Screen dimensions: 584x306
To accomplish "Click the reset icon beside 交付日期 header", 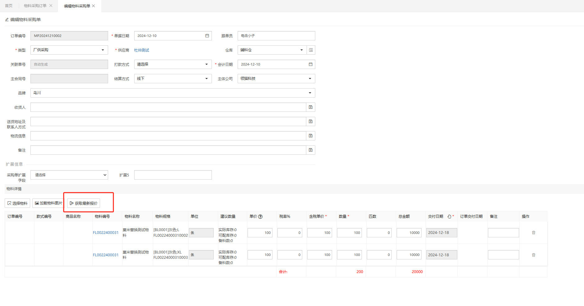I will [449, 217].
